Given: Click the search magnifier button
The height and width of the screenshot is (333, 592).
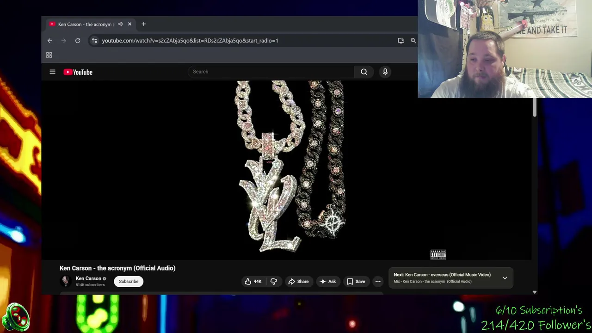Looking at the screenshot, I should (x=364, y=72).
